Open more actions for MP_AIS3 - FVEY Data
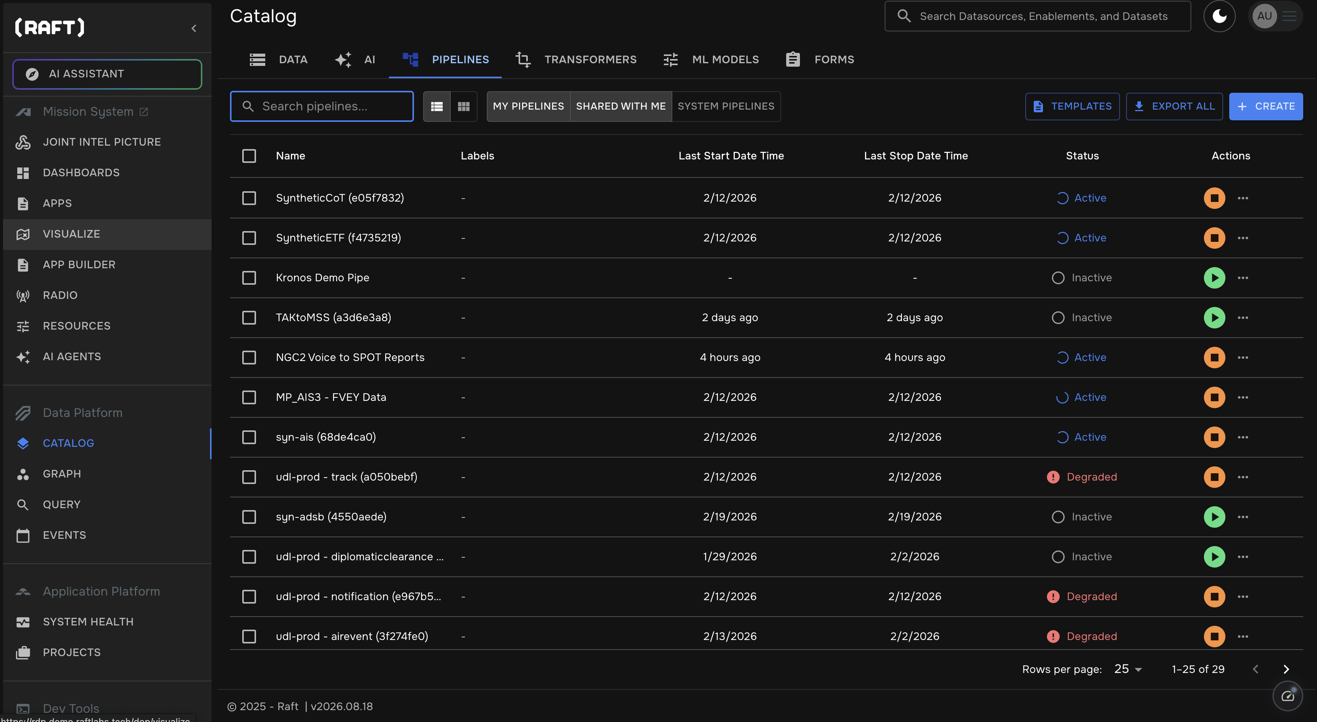This screenshot has height=722, width=1317. [x=1243, y=397]
